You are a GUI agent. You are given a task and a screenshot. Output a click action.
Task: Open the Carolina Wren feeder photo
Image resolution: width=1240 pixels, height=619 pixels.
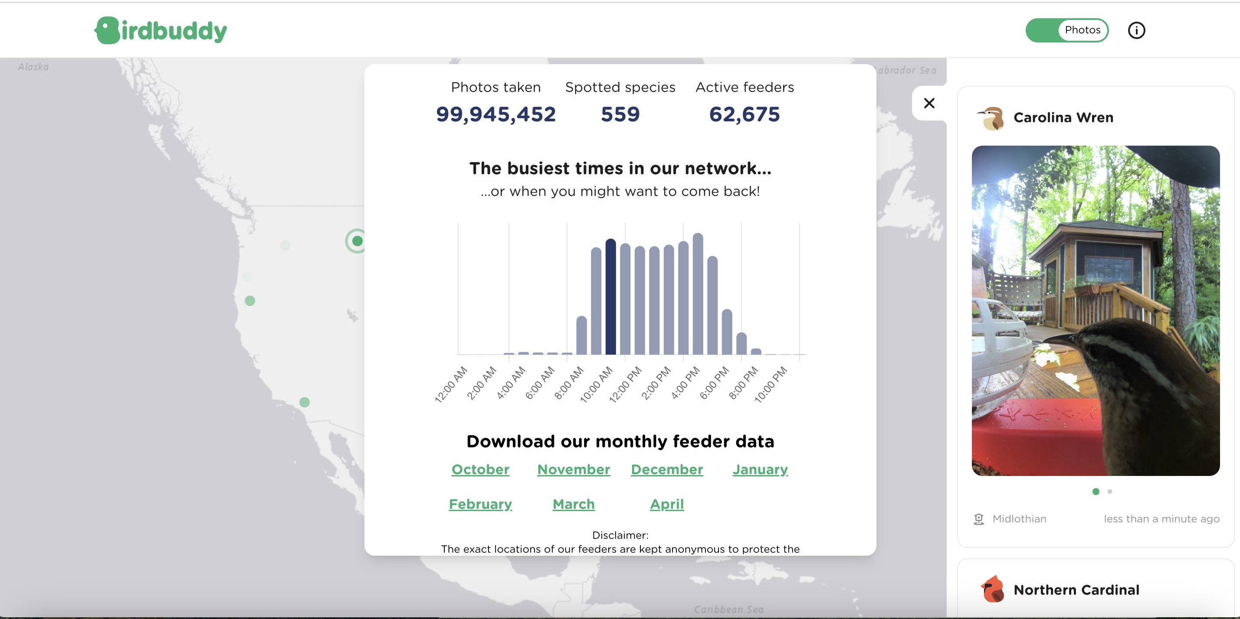(1095, 311)
